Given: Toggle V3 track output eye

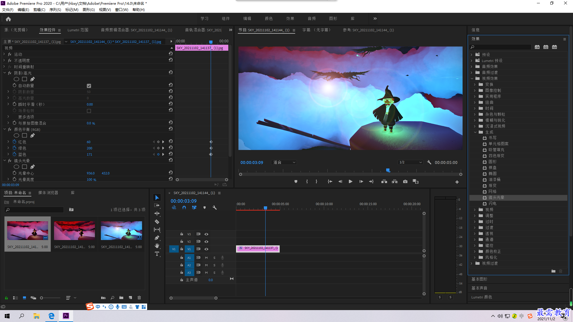Looking at the screenshot, I should click(206, 234).
